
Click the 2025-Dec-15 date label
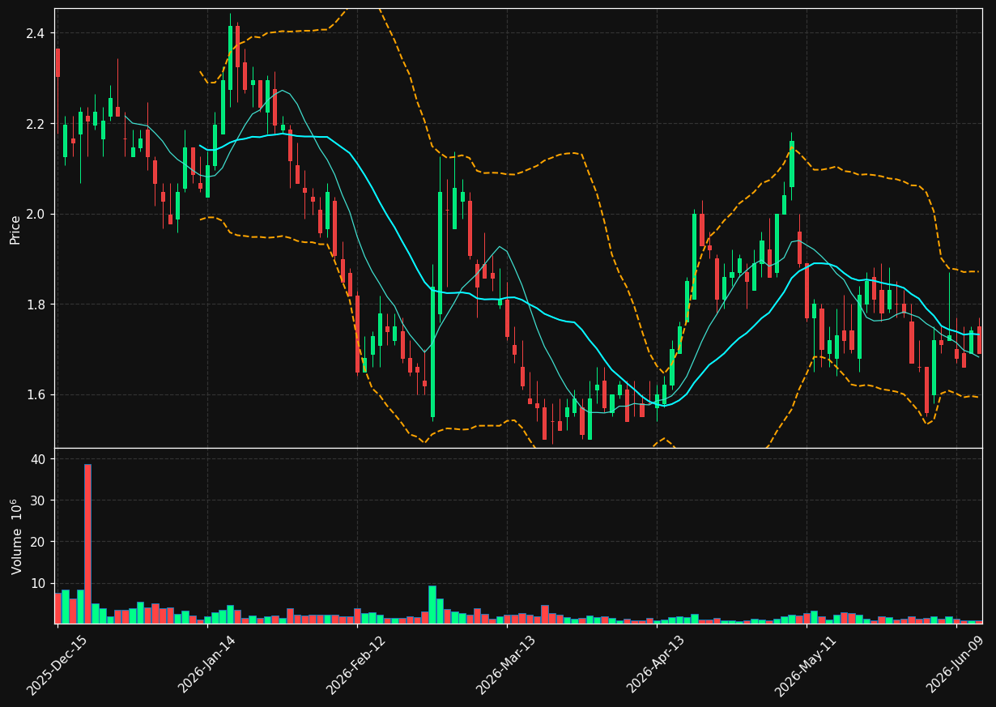tap(57, 665)
